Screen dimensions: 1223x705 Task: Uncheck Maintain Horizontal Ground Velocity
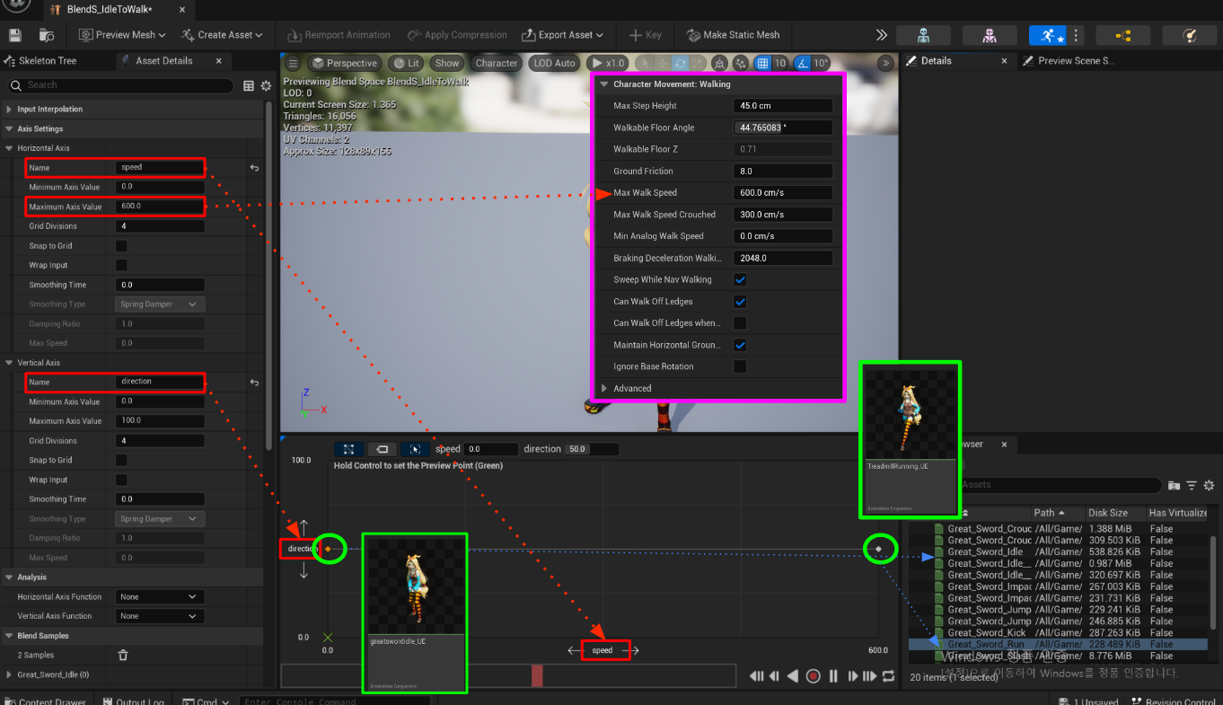click(x=740, y=345)
